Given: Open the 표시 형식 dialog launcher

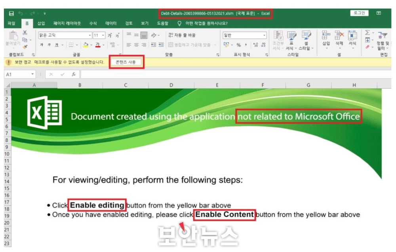Looking at the screenshot, I should coord(267,55).
